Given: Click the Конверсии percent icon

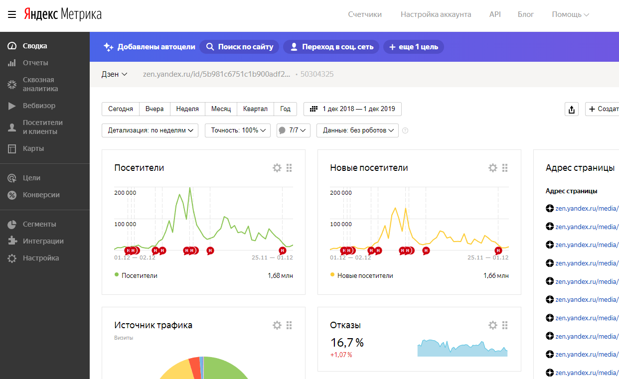Looking at the screenshot, I should pos(12,195).
